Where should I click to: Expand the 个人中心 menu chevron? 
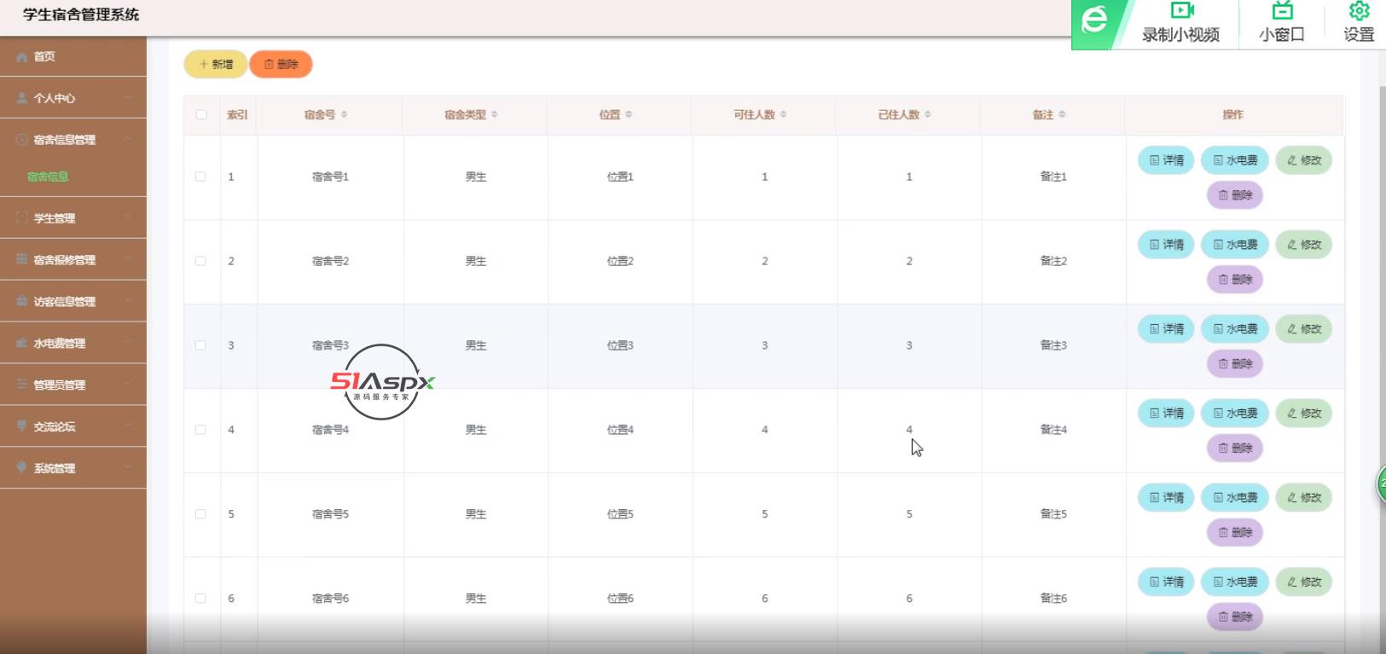(128, 98)
